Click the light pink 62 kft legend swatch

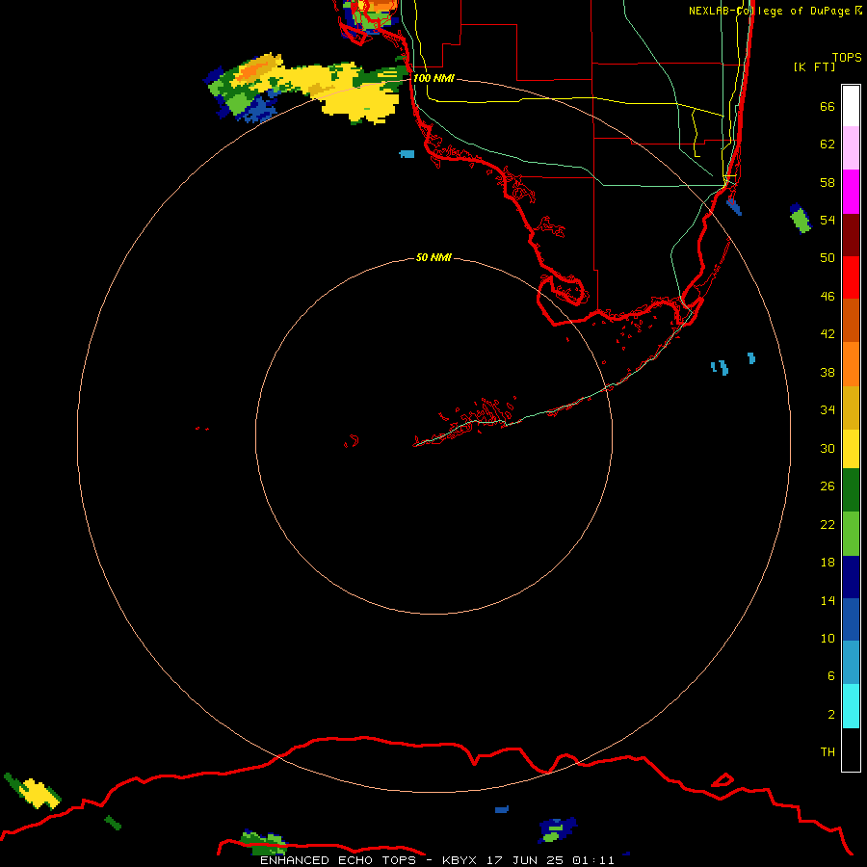pos(851,148)
